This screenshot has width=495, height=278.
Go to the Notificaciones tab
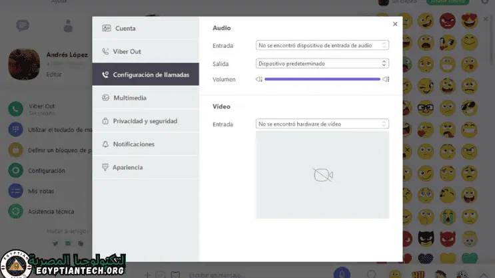tap(145, 144)
